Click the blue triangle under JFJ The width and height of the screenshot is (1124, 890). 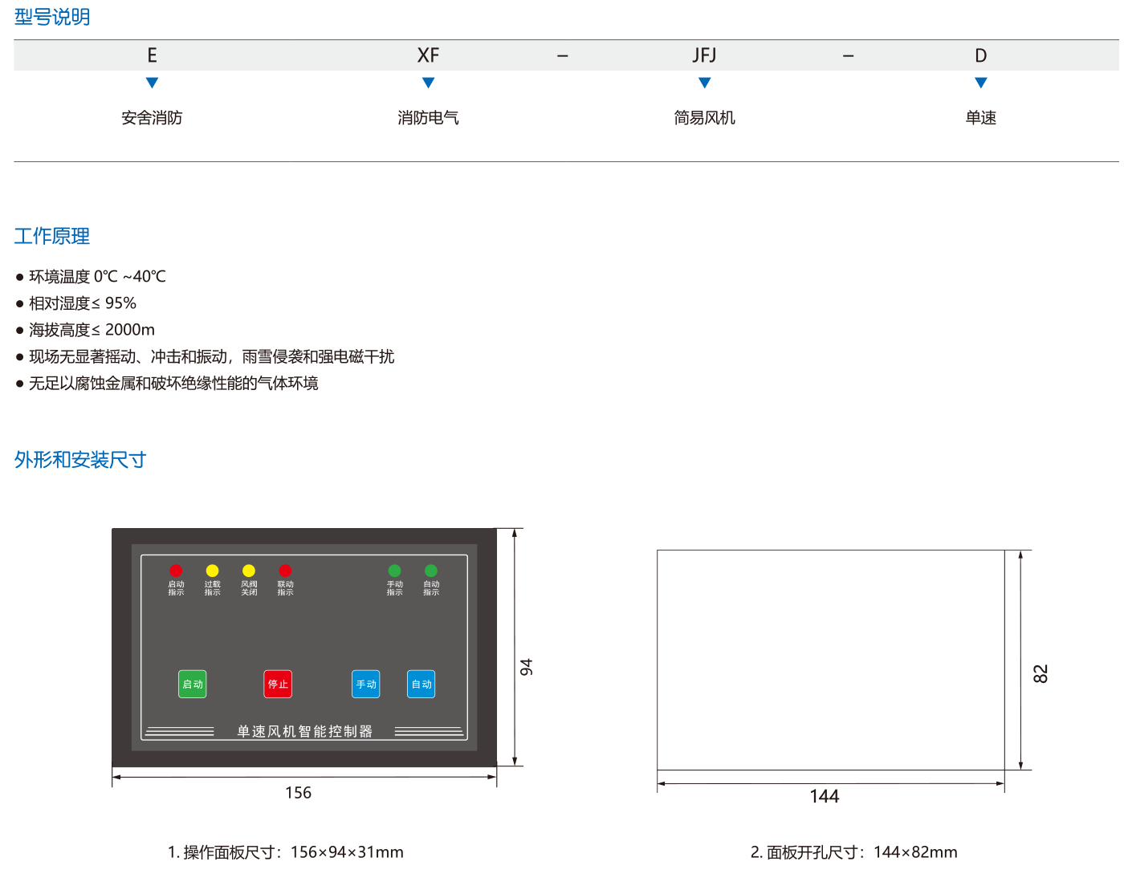coord(704,83)
